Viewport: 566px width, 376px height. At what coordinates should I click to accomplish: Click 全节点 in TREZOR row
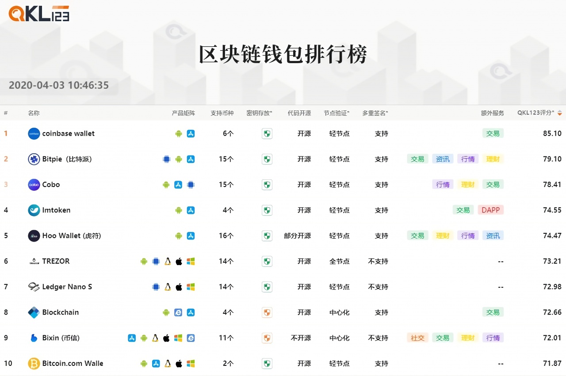pos(340,261)
